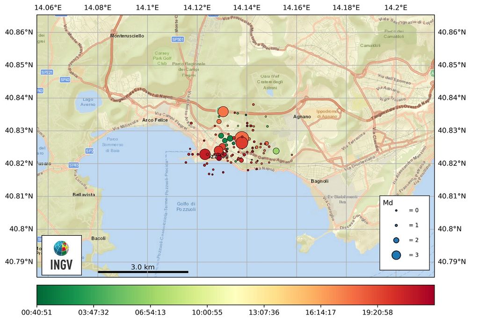The image size is (479, 331).
Task: Select the green earthquake dot east of the cluster
Action: tap(276, 151)
